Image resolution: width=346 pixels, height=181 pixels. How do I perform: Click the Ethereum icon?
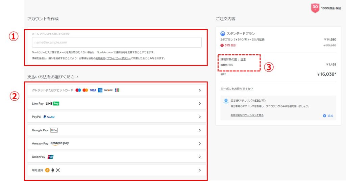pos(52,170)
